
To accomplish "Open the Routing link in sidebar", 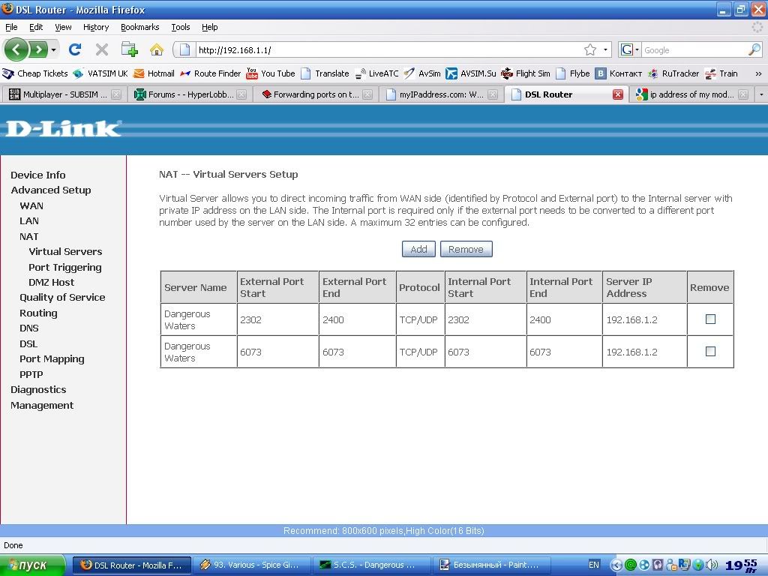I will point(38,313).
